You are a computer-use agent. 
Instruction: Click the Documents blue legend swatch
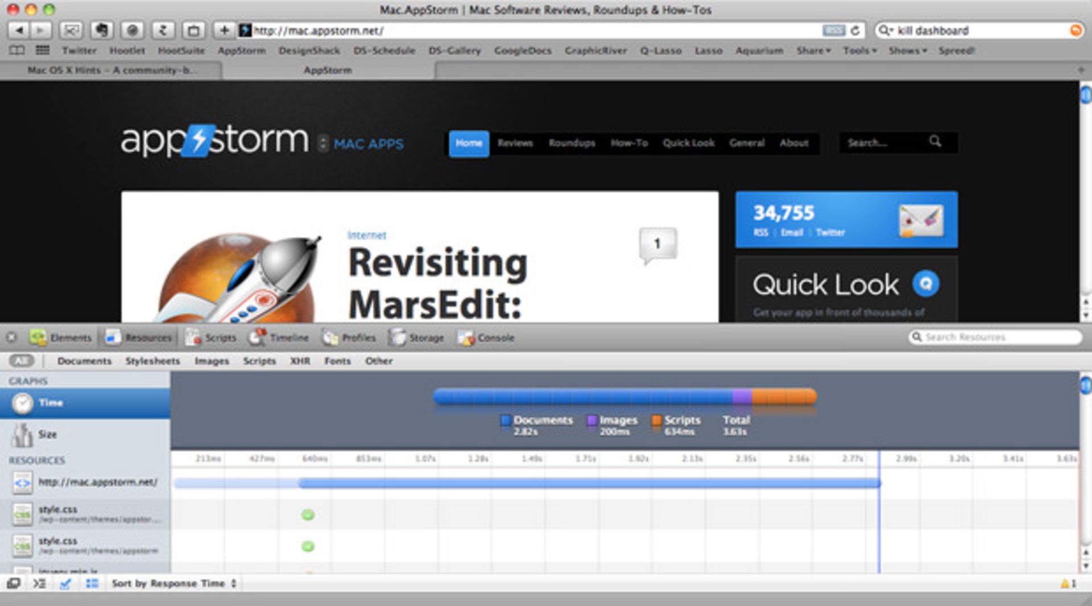tap(505, 421)
